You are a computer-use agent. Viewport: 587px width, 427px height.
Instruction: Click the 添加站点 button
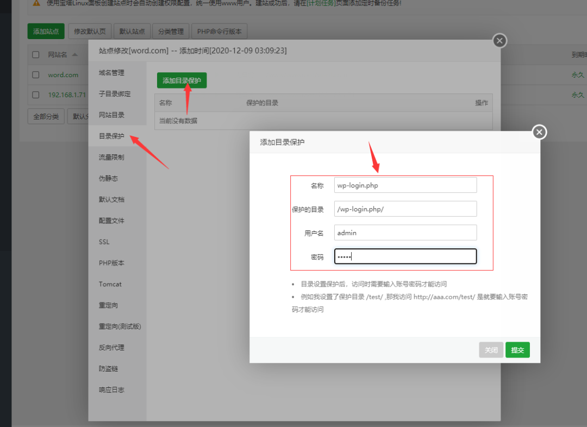[x=46, y=32]
